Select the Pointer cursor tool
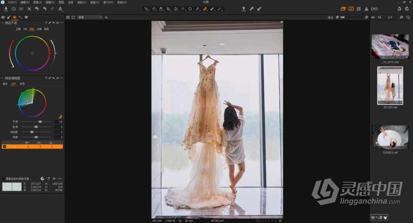 coord(147,9)
